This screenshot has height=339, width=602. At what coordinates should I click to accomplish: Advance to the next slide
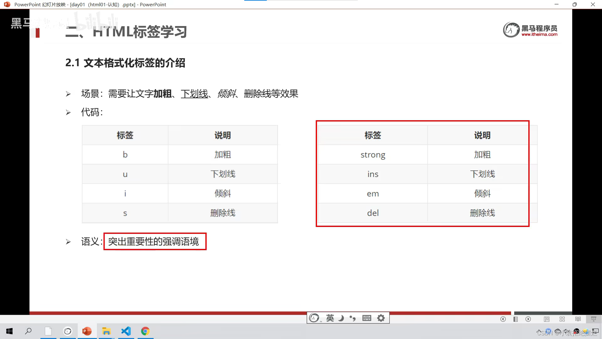[528, 319]
